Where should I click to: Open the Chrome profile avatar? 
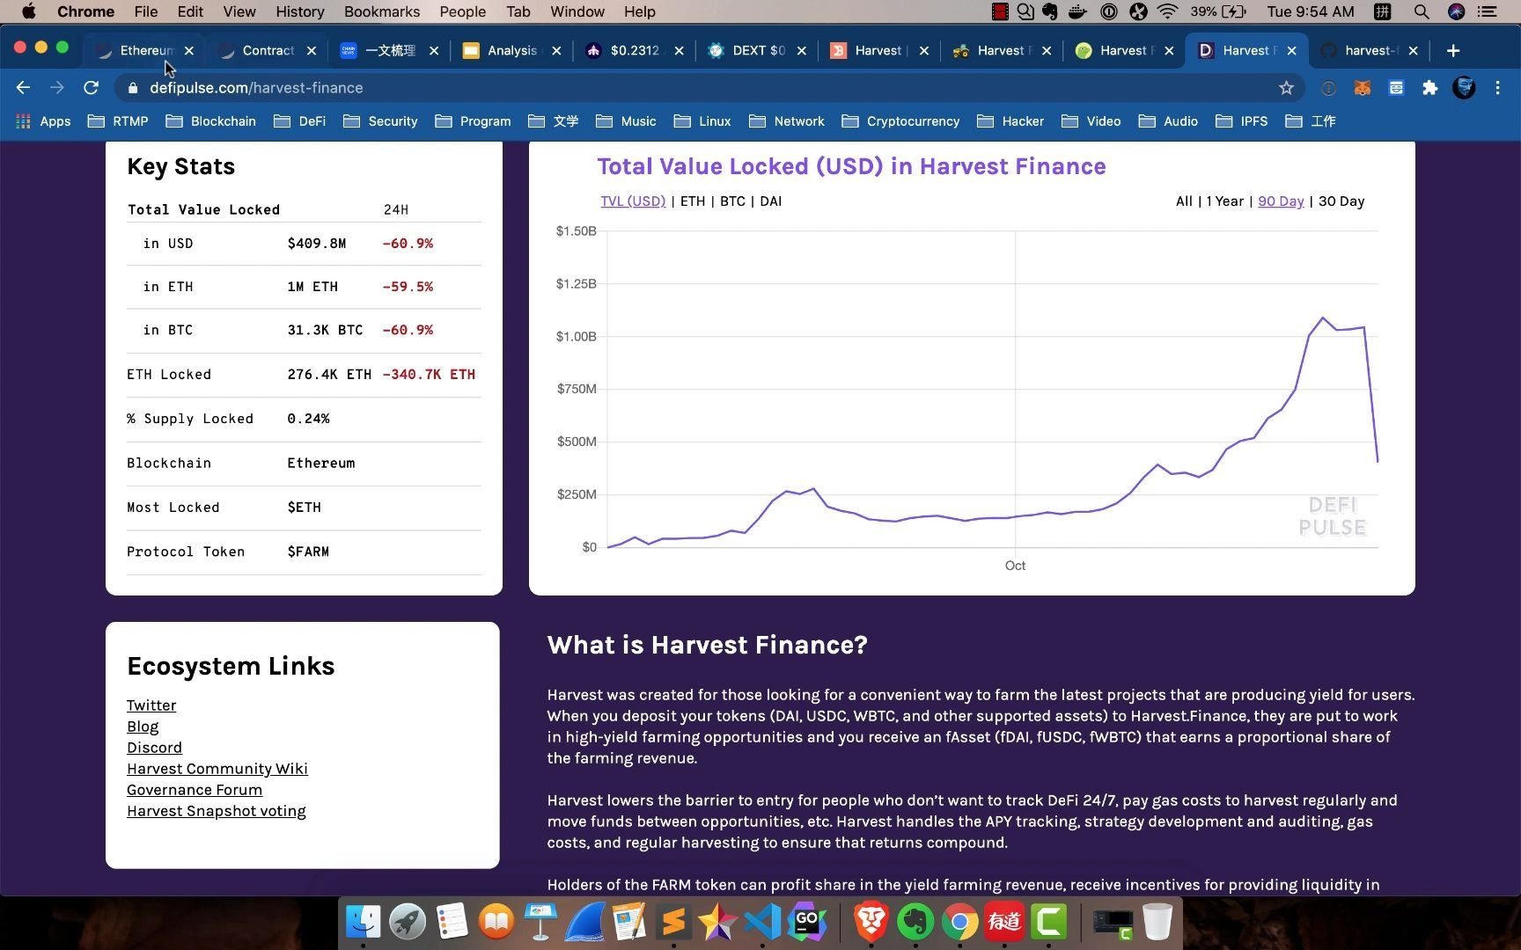[1464, 88]
